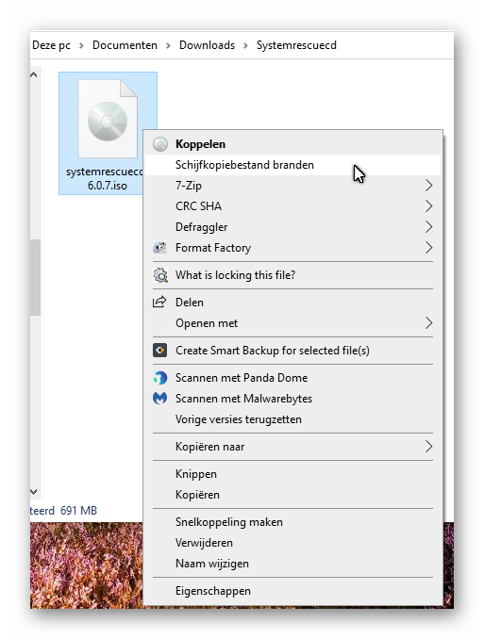
Task: Click the Malwarebytes logo icon
Action: click(160, 398)
